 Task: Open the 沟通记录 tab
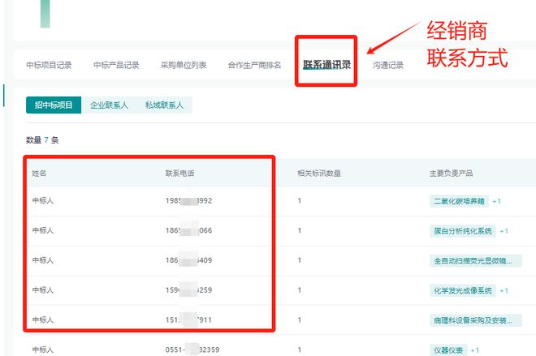pos(388,65)
